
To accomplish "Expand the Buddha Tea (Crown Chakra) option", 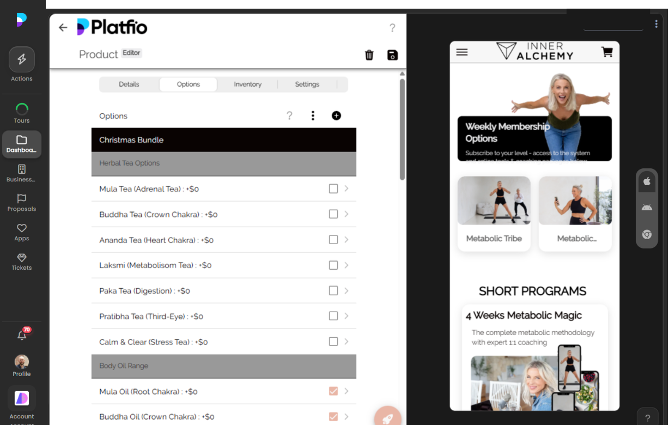I will pyautogui.click(x=346, y=214).
